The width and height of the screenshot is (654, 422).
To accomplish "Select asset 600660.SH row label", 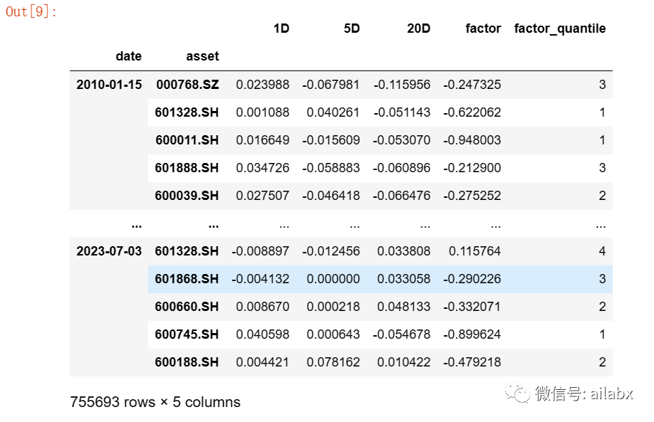I will pos(187,307).
